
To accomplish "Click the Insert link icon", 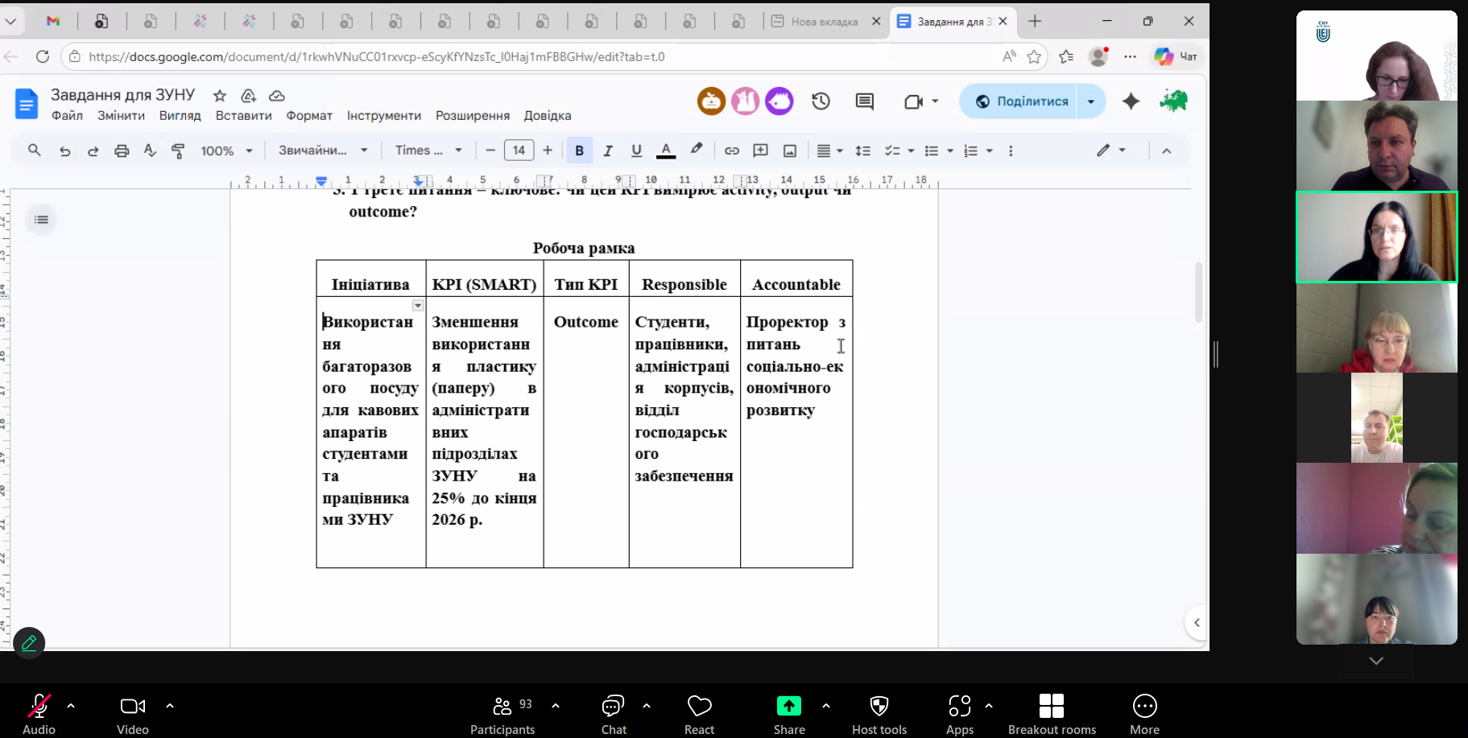I will pos(731,151).
